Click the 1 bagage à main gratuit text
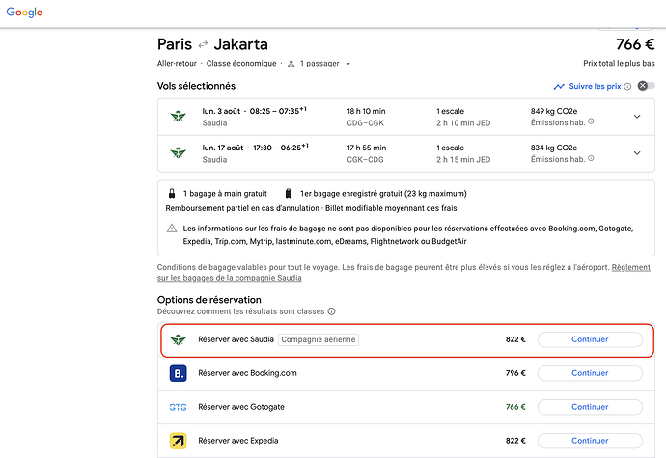 tap(225, 194)
